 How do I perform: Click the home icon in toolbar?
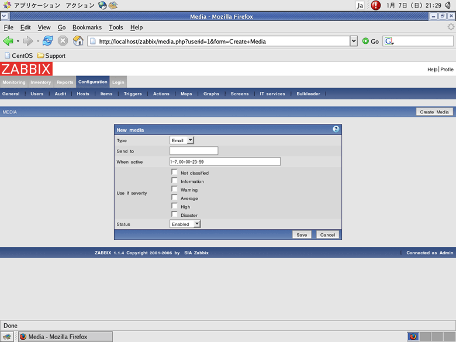point(78,41)
